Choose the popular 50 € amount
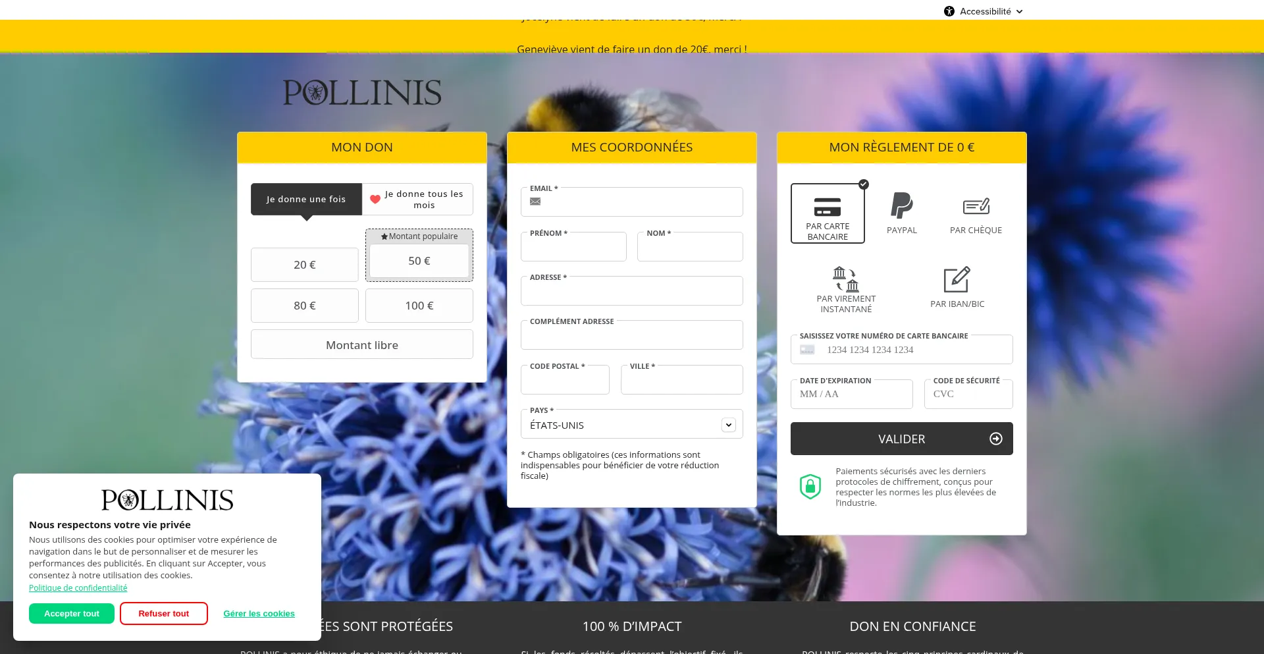Screen dimensions: 1264x654 [419, 261]
